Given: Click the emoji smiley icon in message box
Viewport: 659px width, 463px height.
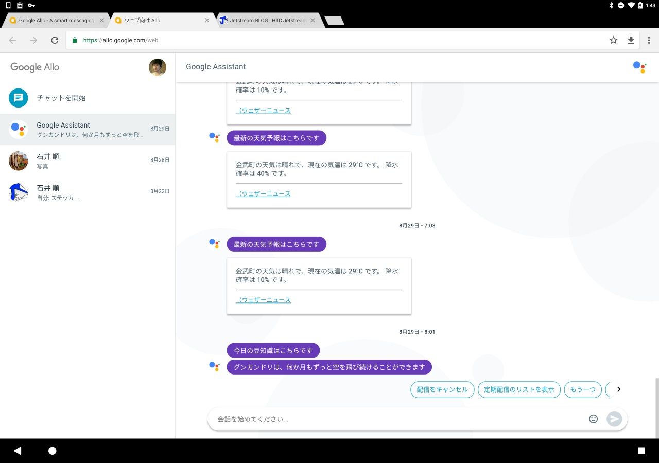Looking at the screenshot, I should tap(593, 419).
